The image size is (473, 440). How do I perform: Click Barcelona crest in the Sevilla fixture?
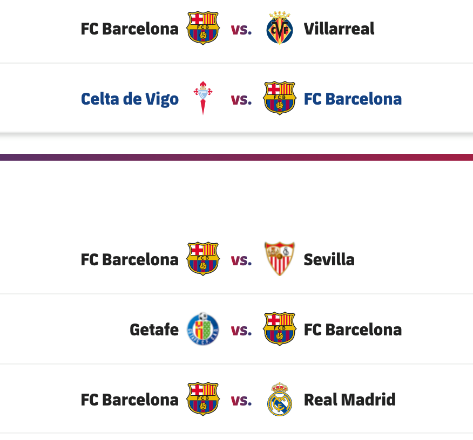click(x=203, y=259)
